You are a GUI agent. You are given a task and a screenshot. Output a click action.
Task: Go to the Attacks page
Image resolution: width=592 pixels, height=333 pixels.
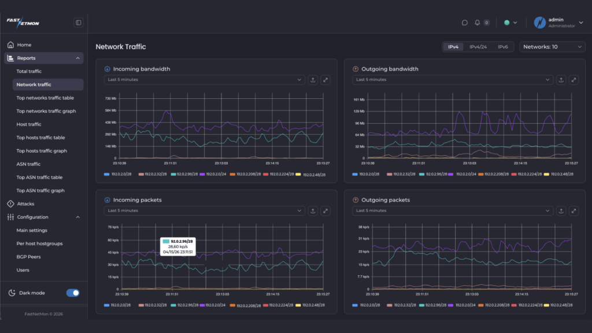(25, 204)
